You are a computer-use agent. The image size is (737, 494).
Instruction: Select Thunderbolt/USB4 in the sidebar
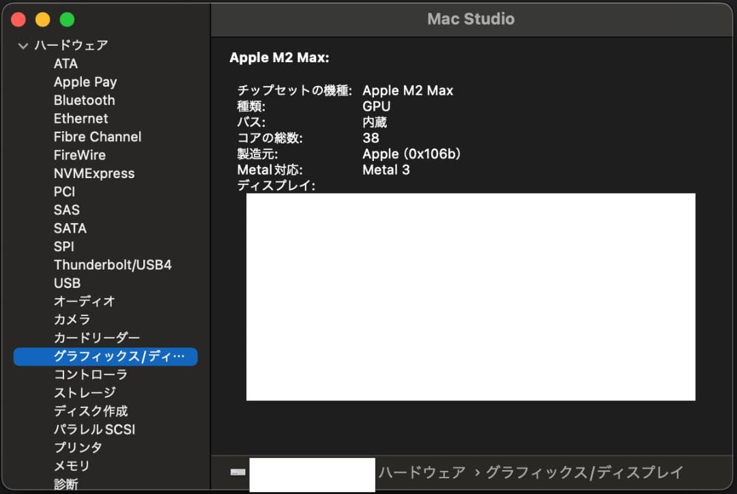(113, 265)
